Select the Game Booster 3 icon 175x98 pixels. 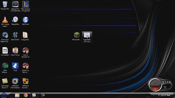(25, 53)
